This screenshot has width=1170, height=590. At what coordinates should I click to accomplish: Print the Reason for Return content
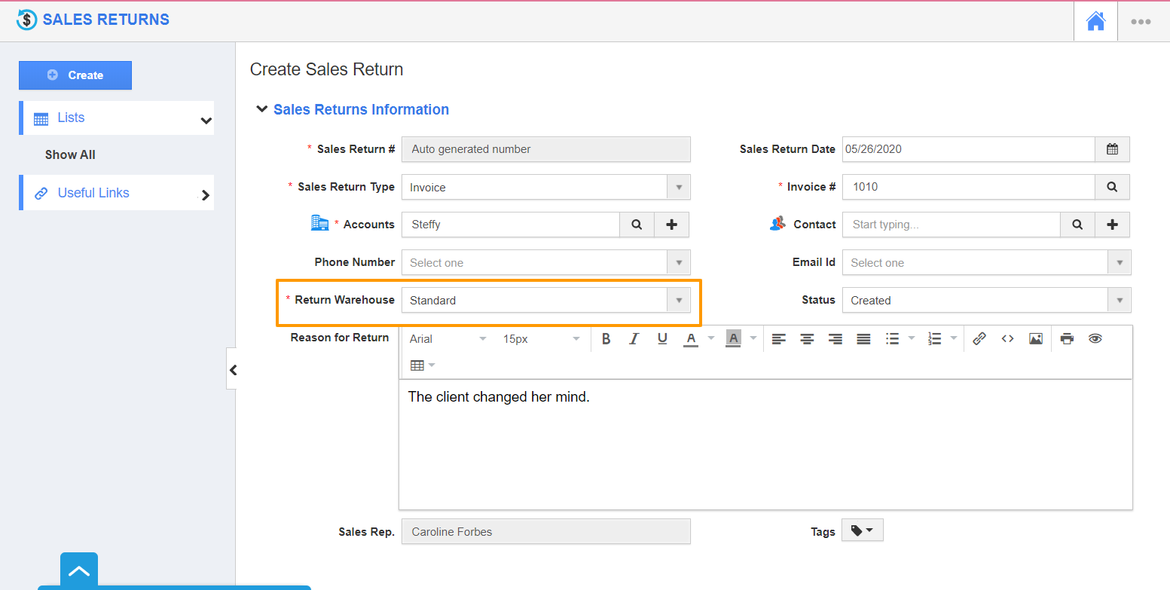coord(1067,339)
